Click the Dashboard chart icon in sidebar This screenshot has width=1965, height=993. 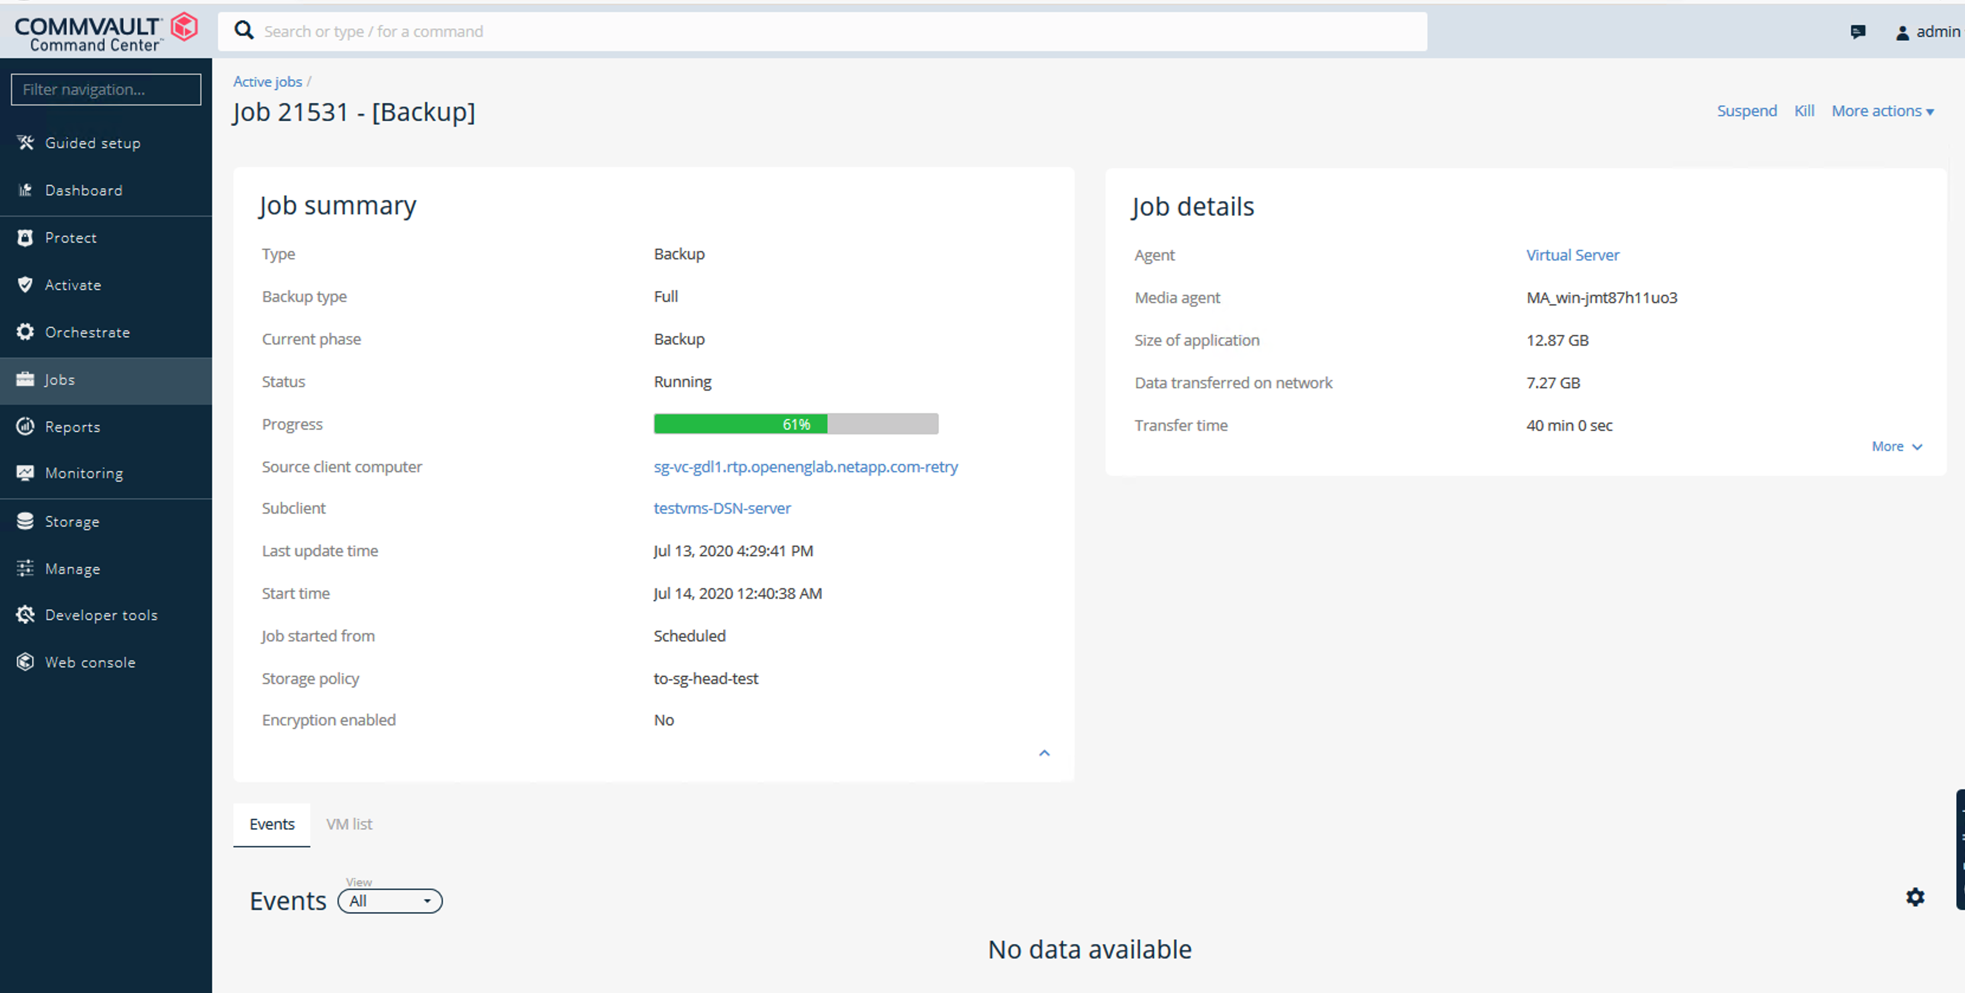tap(25, 190)
